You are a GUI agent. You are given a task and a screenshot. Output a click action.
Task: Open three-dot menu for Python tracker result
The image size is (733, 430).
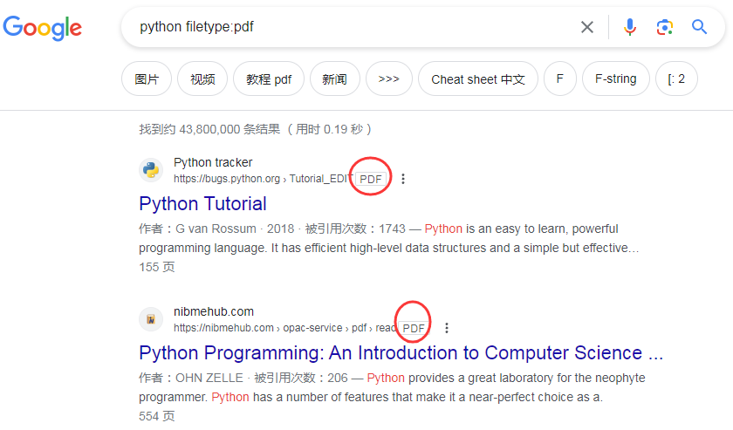tap(403, 179)
